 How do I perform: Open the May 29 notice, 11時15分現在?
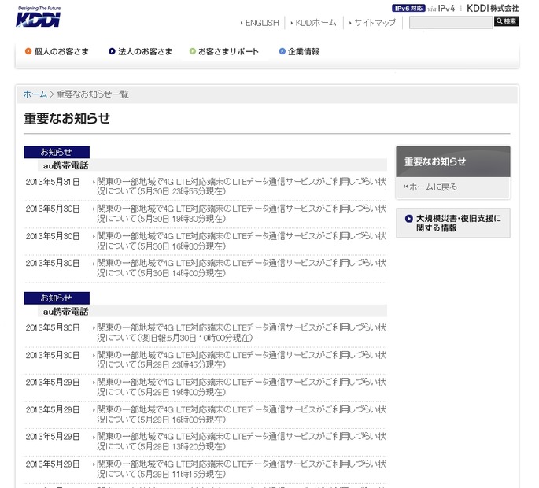tap(241, 469)
